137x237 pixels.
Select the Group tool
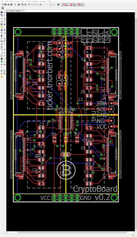[2, 24]
